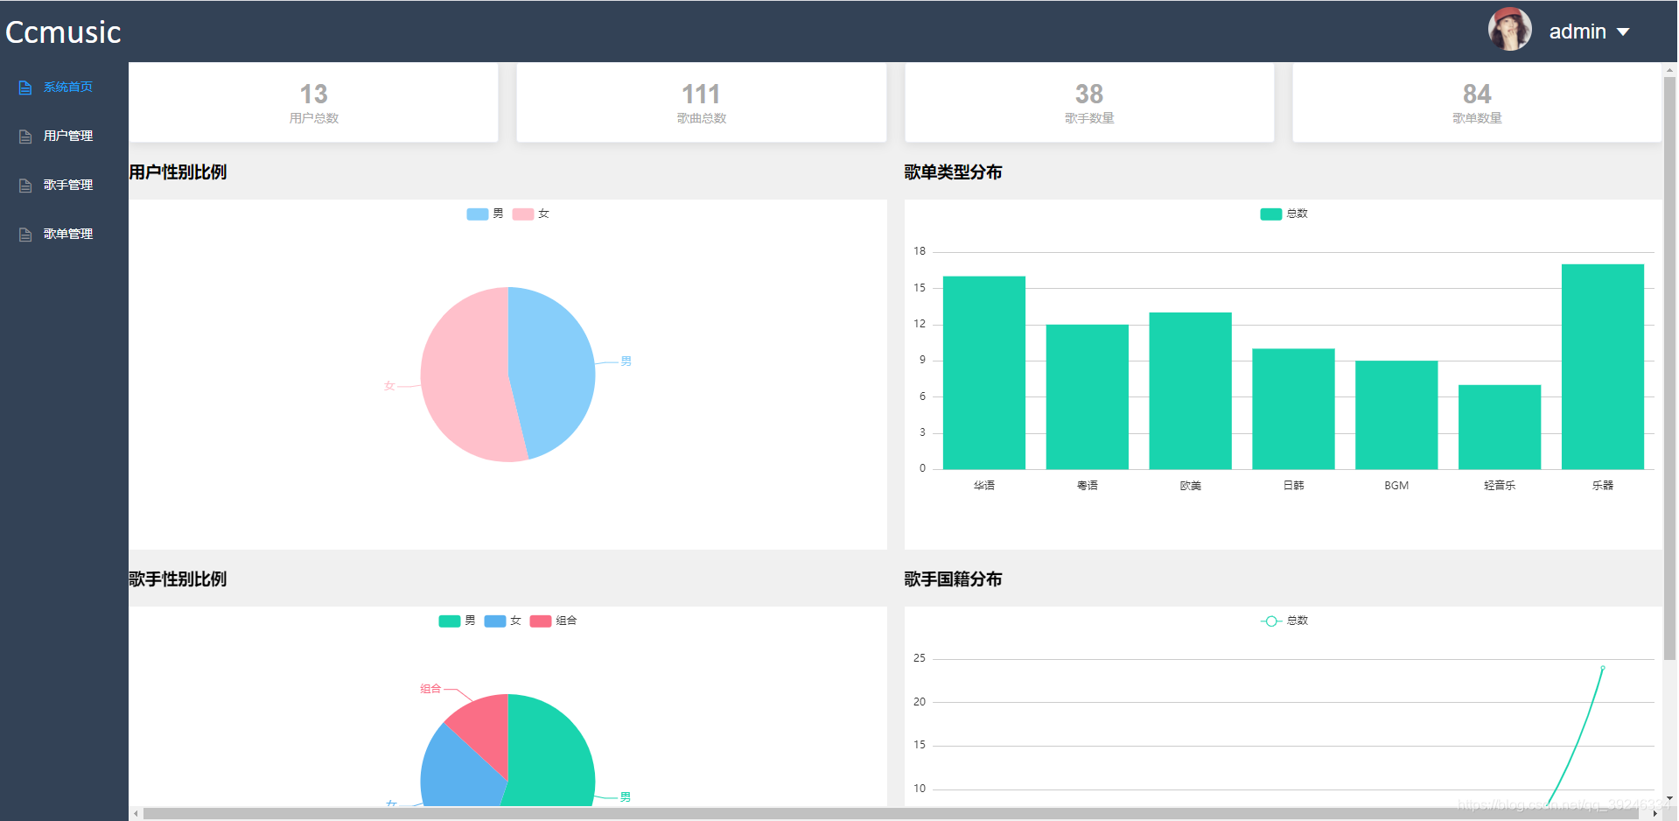The height and width of the screenshot is (821, 1679).
Task: Open the admin dropdown arrow
Action: [1623, 32]
